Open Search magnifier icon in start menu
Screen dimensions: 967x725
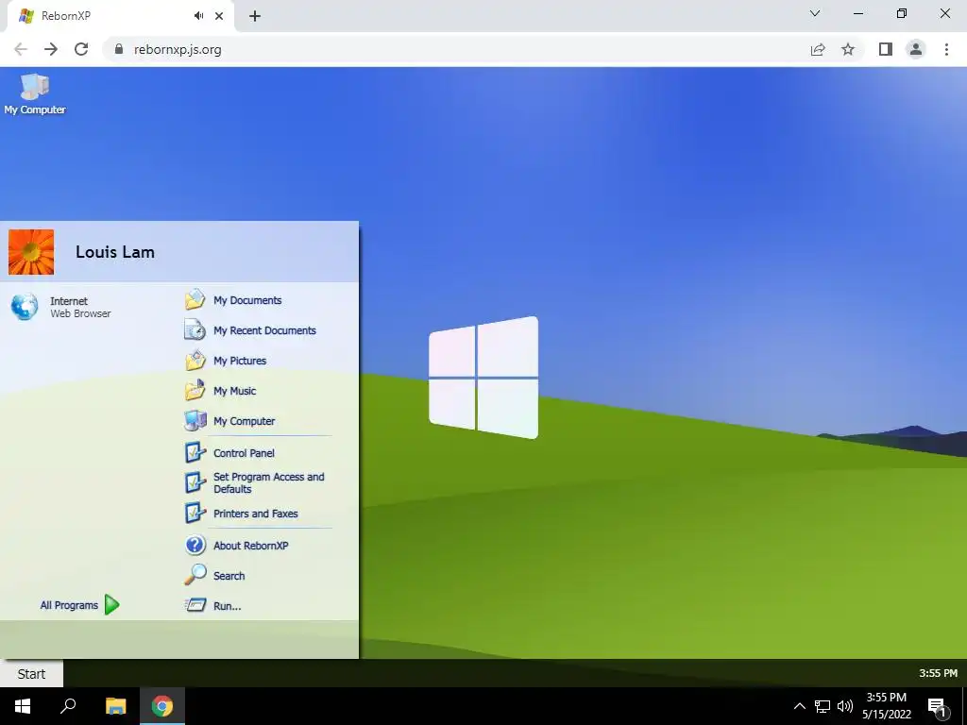(x=195, y=575)
